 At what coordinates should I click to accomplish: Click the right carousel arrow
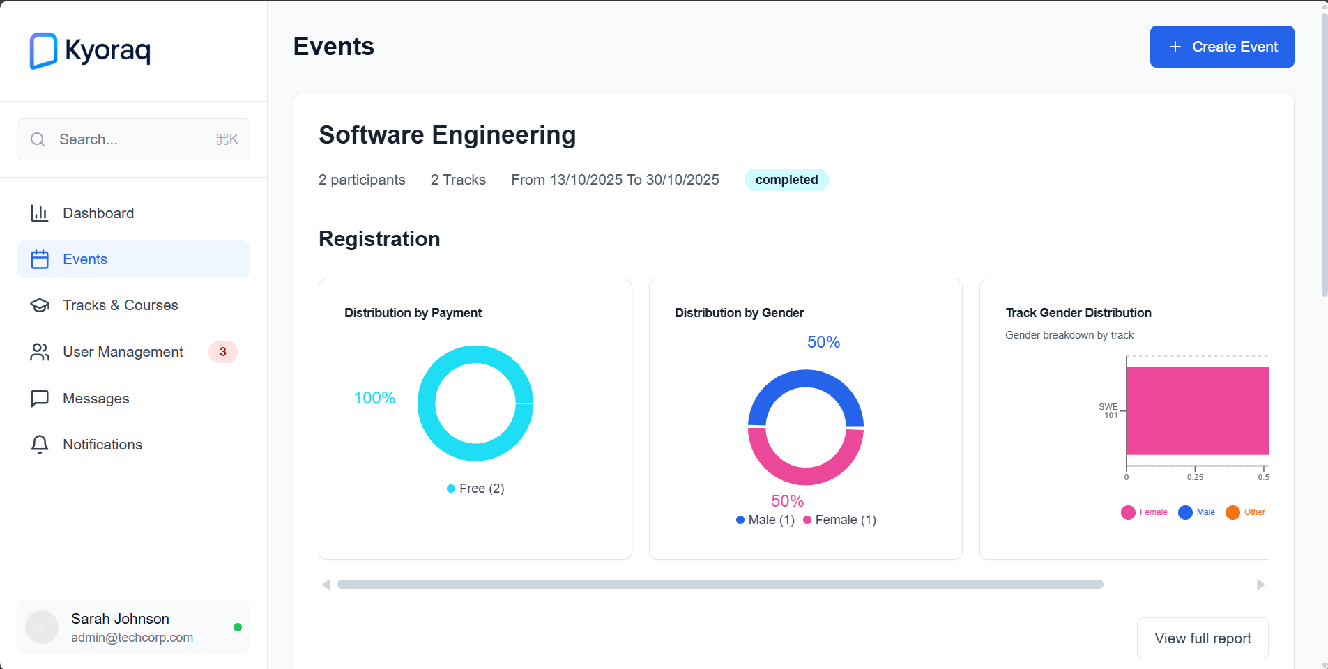(x=1259, y=585)
